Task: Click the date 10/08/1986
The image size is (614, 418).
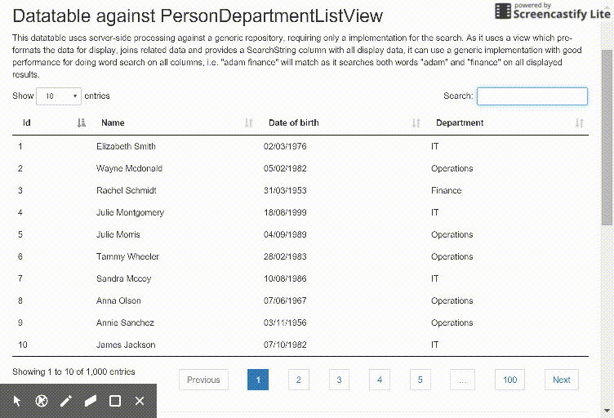Action: 285,278
